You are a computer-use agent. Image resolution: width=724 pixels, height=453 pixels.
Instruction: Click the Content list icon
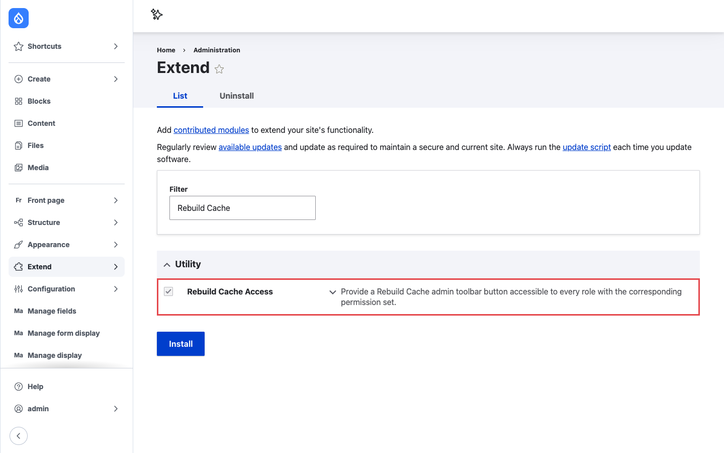19,123
